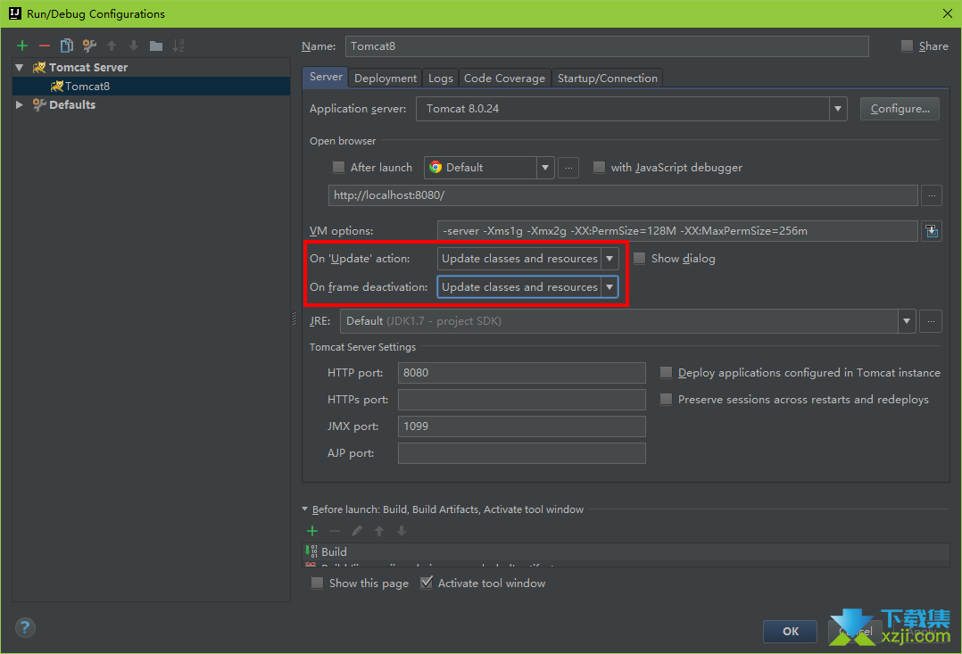
Task: Enable with JavaScript debugger checkbox
Action: click(599, 168)
